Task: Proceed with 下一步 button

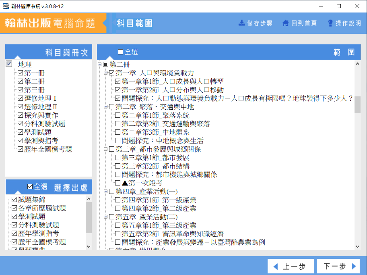Action: (338, 266)
